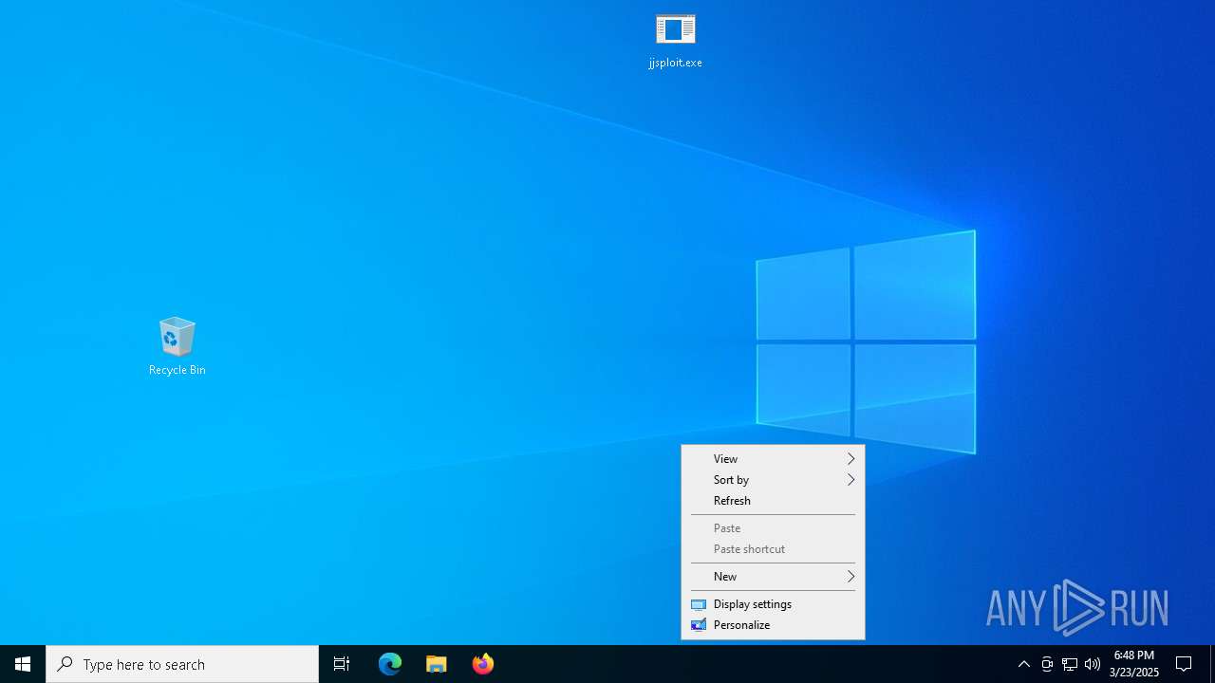Open Display settings from the context menu

point(773,604)
